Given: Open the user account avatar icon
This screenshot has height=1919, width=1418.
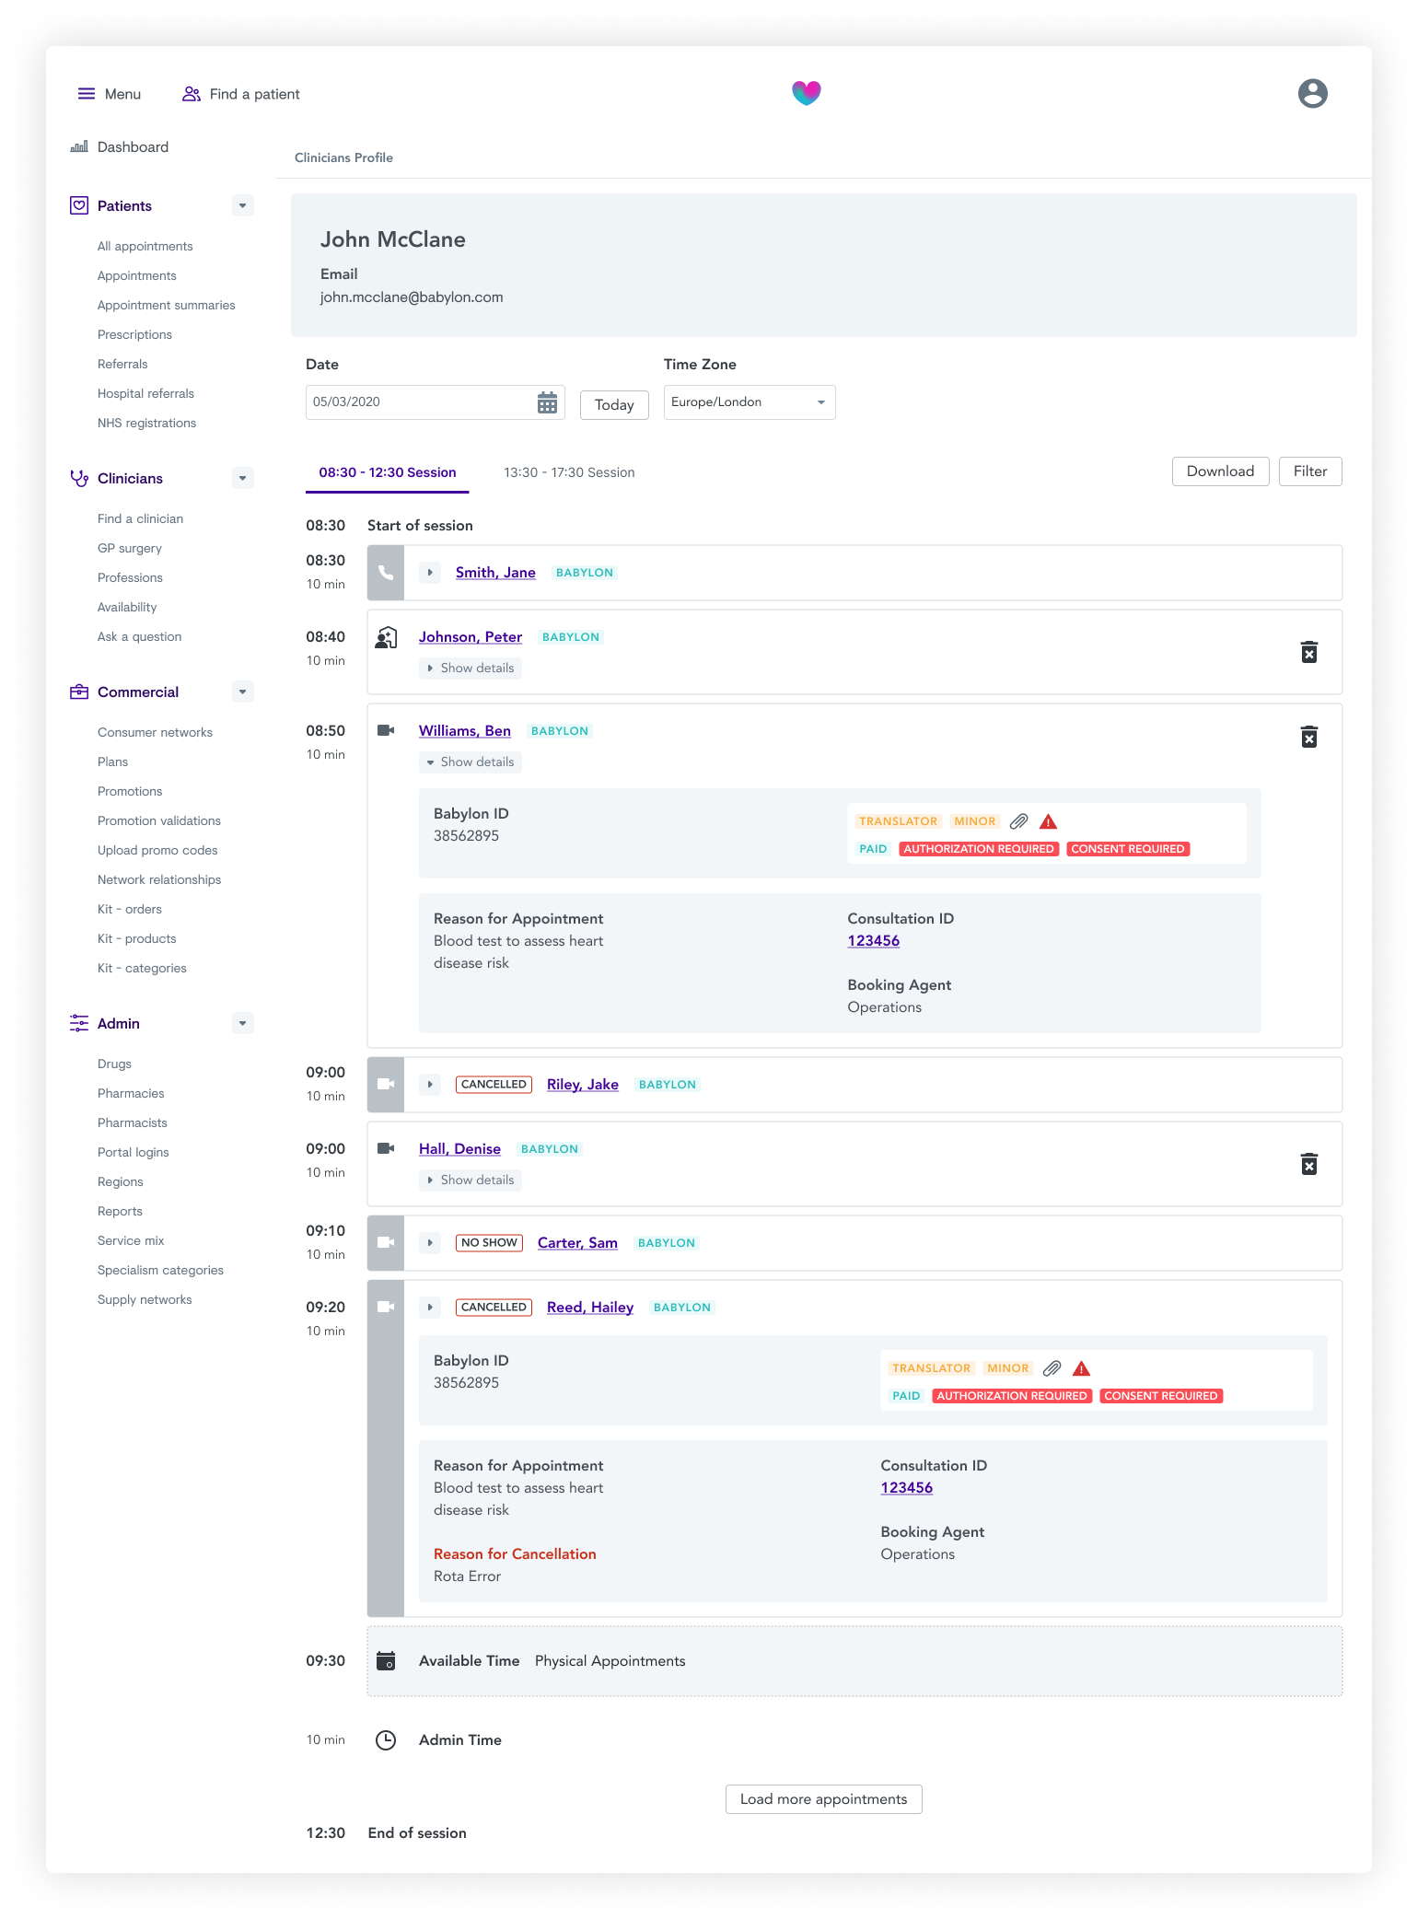Looking at the screenshot, I should pyautogui.click(x=1312, y=94).
